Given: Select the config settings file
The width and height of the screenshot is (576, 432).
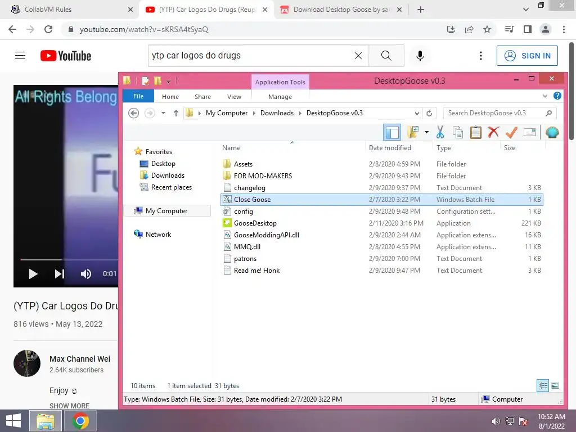Looking at the screenshot, I should [x=243, y=211].
